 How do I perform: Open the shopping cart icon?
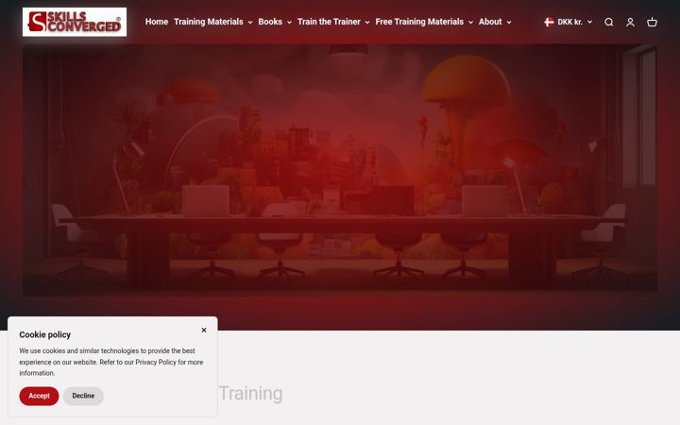click(x=652, y=22)
